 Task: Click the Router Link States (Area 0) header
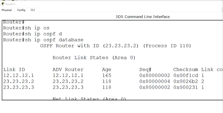[x=94, y=58]
